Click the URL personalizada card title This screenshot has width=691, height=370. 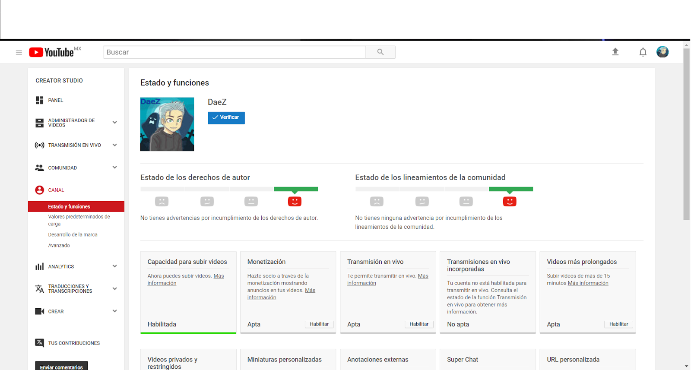coord(573,360)
